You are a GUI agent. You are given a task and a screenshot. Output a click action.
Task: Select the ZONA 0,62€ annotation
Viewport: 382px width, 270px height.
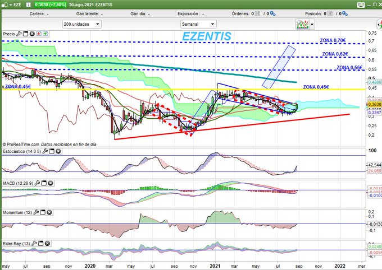point(335,54)
